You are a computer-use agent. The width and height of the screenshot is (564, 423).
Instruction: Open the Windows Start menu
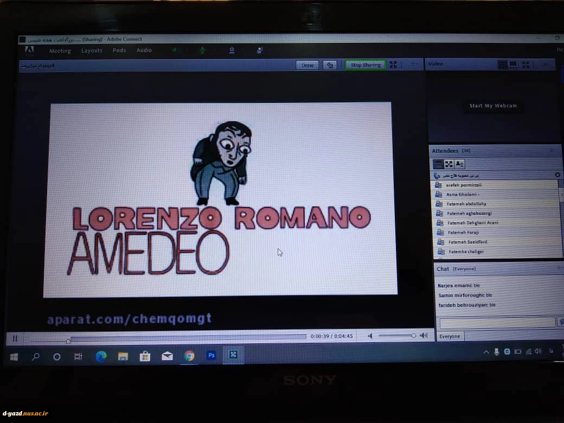[x=15, y=357]
